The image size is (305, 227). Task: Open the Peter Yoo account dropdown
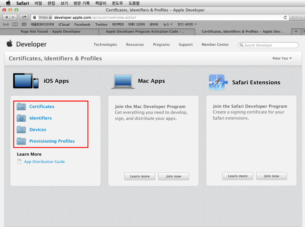pos(282,58)
